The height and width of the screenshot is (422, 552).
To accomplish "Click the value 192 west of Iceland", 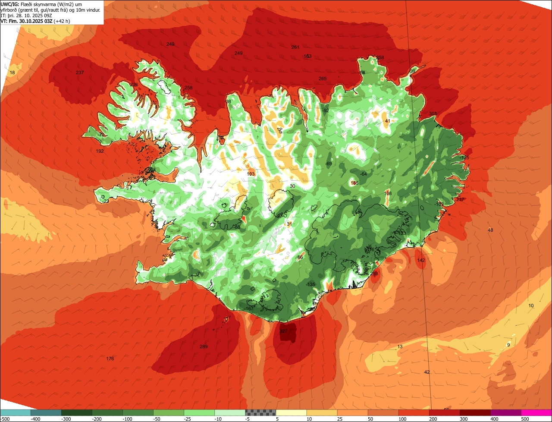I will pos(100,151).
